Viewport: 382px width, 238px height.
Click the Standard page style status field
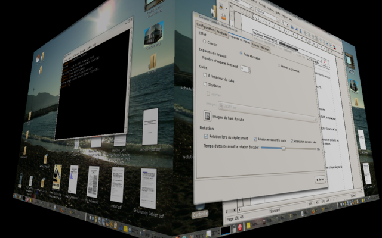point(275,211)
